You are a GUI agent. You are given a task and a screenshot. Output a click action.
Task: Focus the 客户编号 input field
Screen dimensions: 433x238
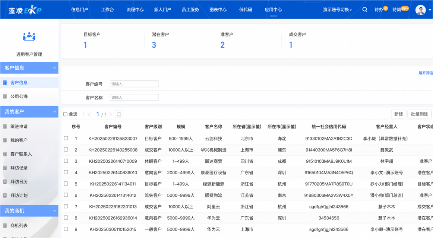[x=134, y=84]
